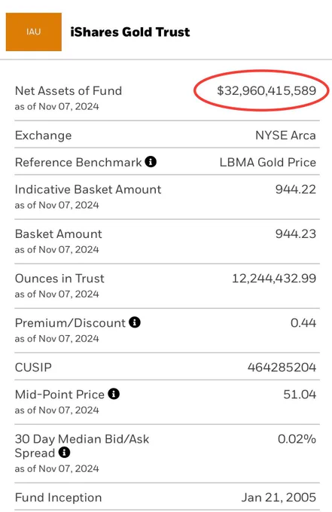Select the LBMA Gold Price benchmark text
The width and height of the screenshot is (332, 512).
point(268,163)
